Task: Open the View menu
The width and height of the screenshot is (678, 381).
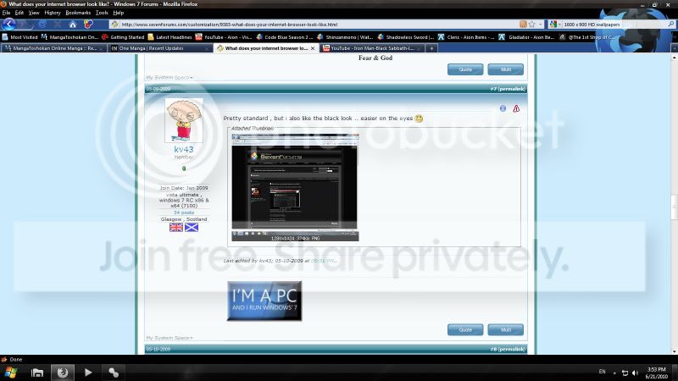Action: [34, 13]
